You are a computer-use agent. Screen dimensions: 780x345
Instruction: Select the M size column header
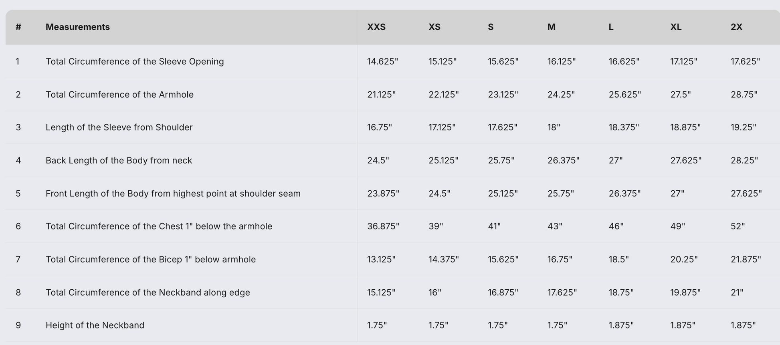(x=552, y=27)
